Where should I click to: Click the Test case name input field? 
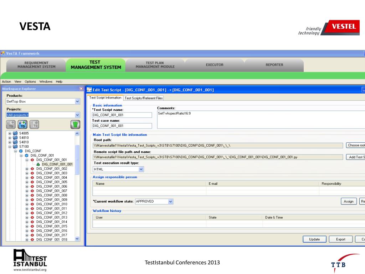(122, 126)
